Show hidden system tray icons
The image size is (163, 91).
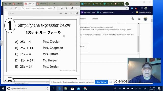point(120,88)
